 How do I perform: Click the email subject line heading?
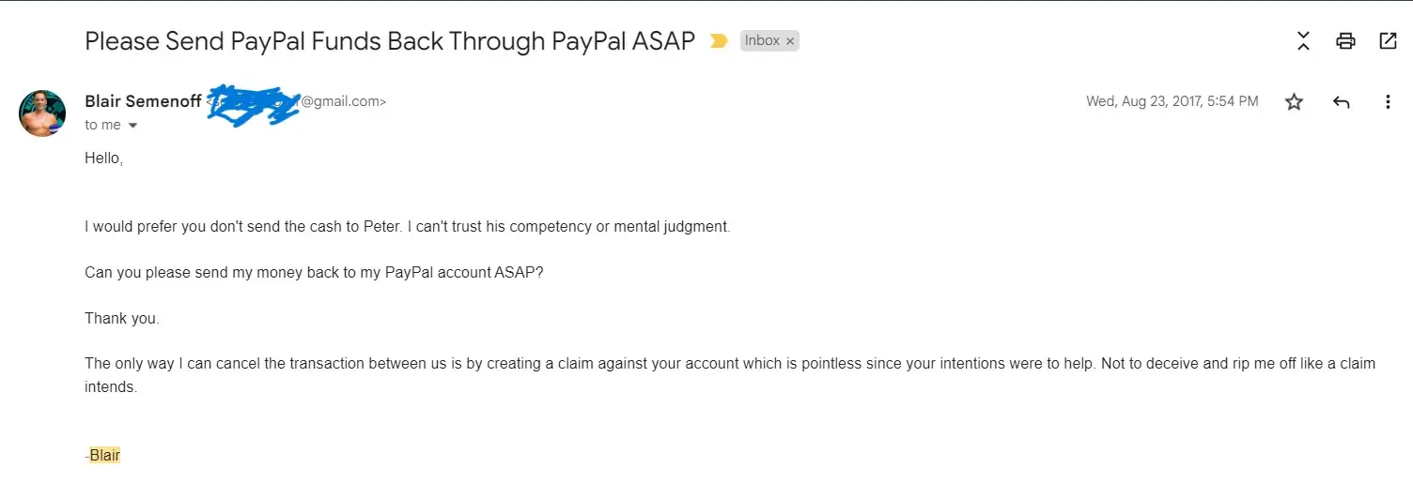390,41
